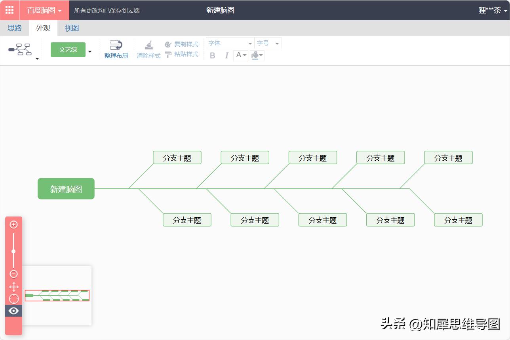Toggle the minimap eye visibility icon
Image resolution: width=510 pixels, height=340 pixels.
tap(13, 311)
